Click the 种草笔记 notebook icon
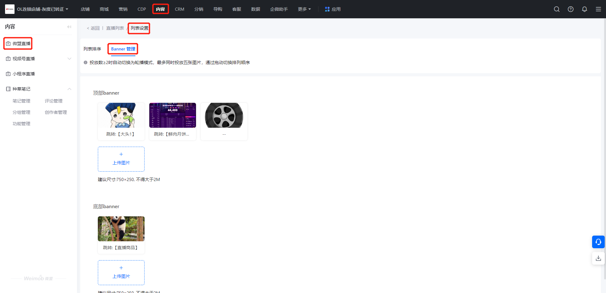The width and height of the screenshot is (606, 293). pos(8,89)
